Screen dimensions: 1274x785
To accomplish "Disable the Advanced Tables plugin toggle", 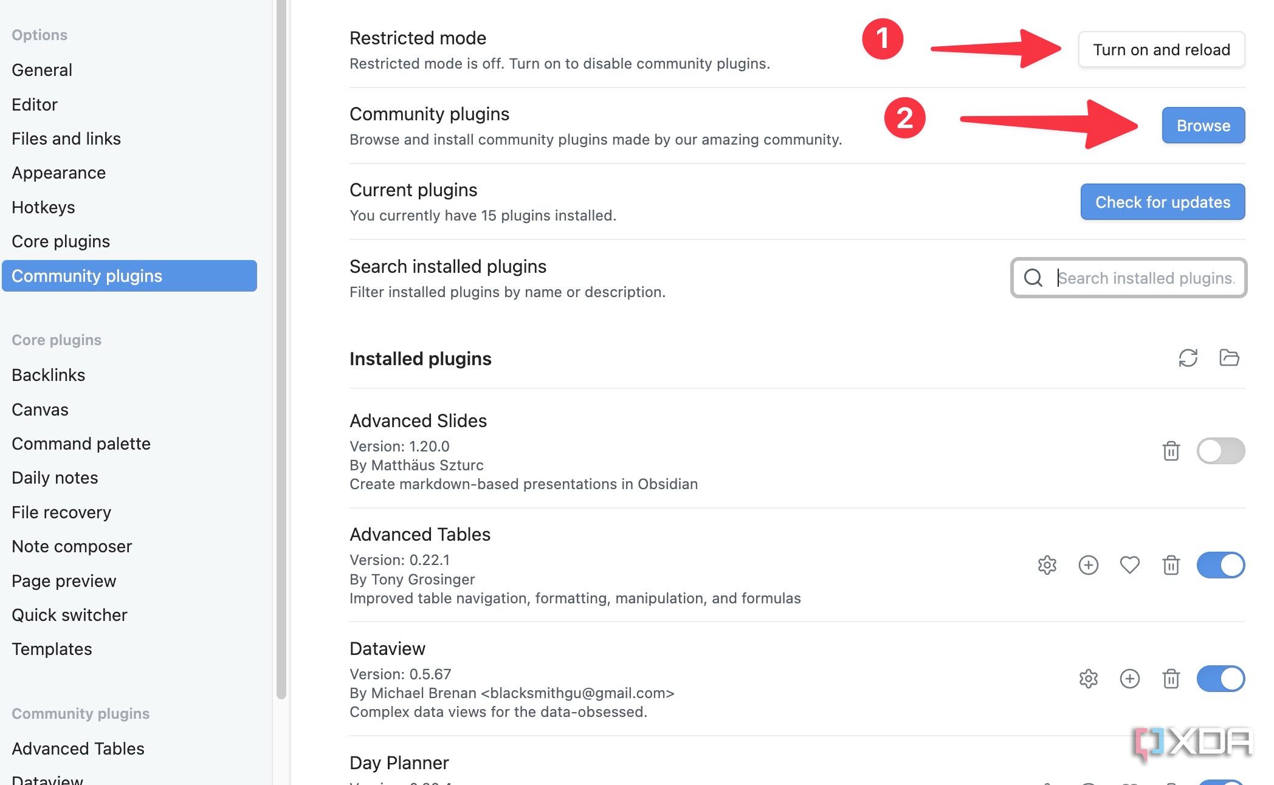I will (x=1221, y=565).
